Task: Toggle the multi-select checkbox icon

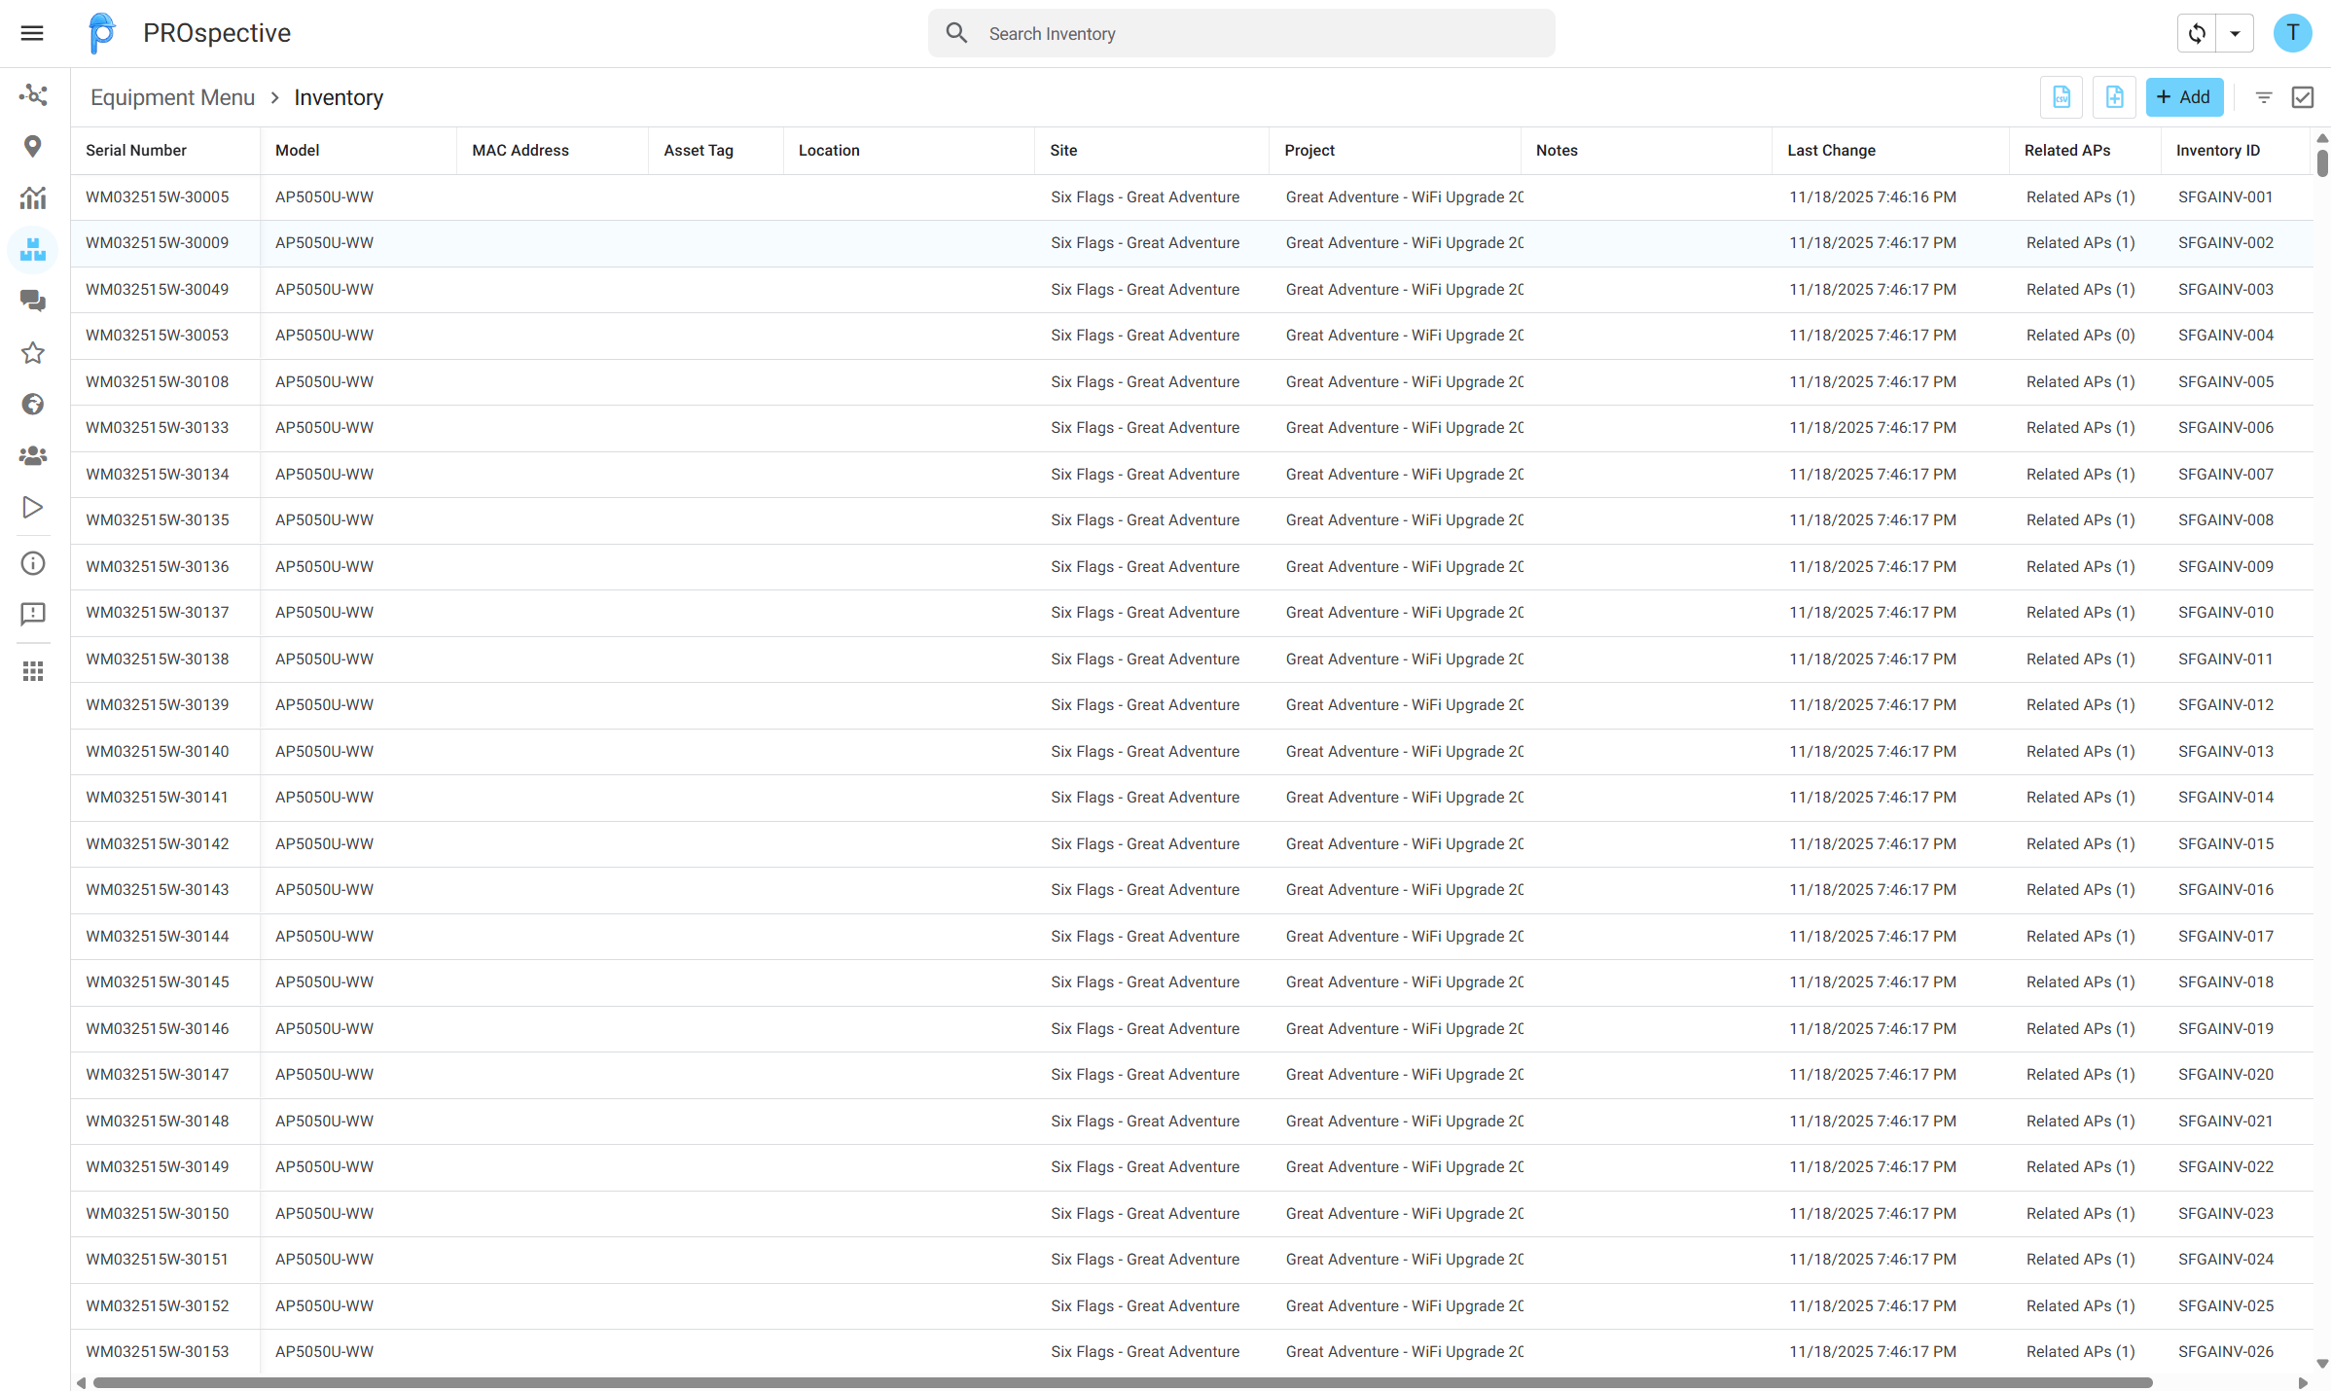Action: tap(2303, 97)
